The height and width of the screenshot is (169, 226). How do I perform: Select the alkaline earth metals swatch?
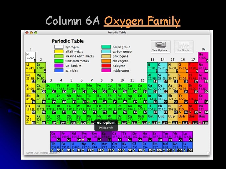tap(59, 56)
